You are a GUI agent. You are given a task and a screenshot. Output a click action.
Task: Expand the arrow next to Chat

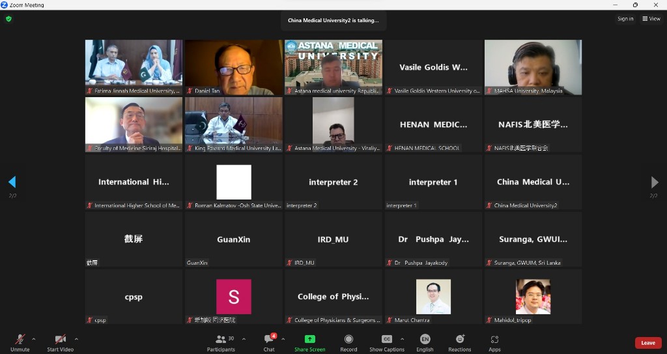[283, 339]
